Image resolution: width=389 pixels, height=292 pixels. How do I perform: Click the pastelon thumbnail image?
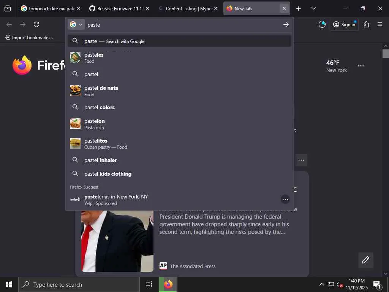pyautogui.click(x=75, y=124)
